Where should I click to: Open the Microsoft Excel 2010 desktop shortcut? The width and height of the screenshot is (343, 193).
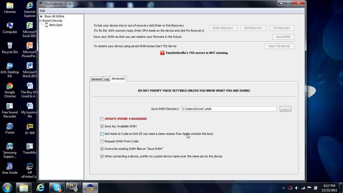(x=30, y=30)
